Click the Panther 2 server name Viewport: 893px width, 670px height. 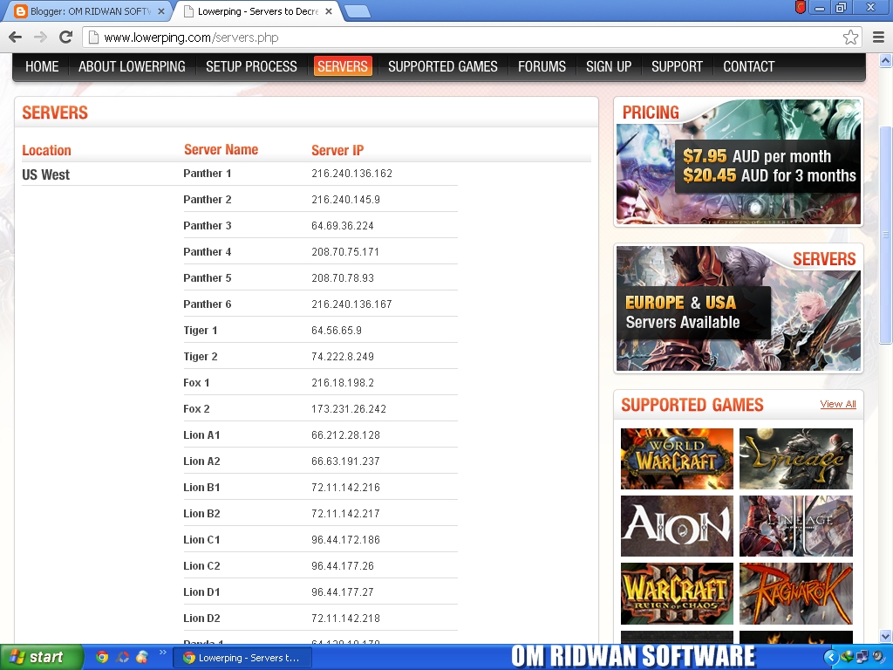pyautogui.click(x=208, y=200)
